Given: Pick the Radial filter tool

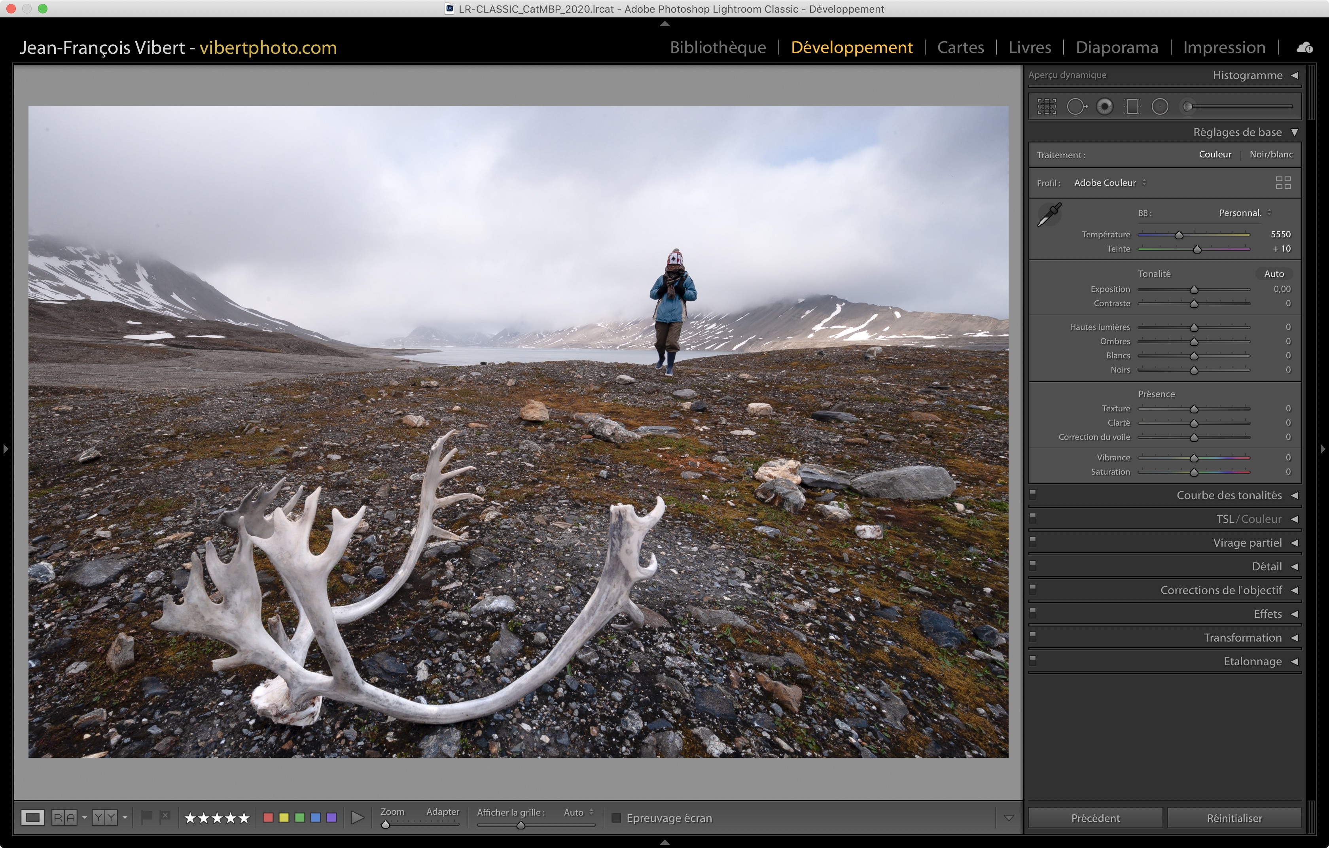Looking at the screenshot, I should pyautogui.click(x=1160, y=106).
